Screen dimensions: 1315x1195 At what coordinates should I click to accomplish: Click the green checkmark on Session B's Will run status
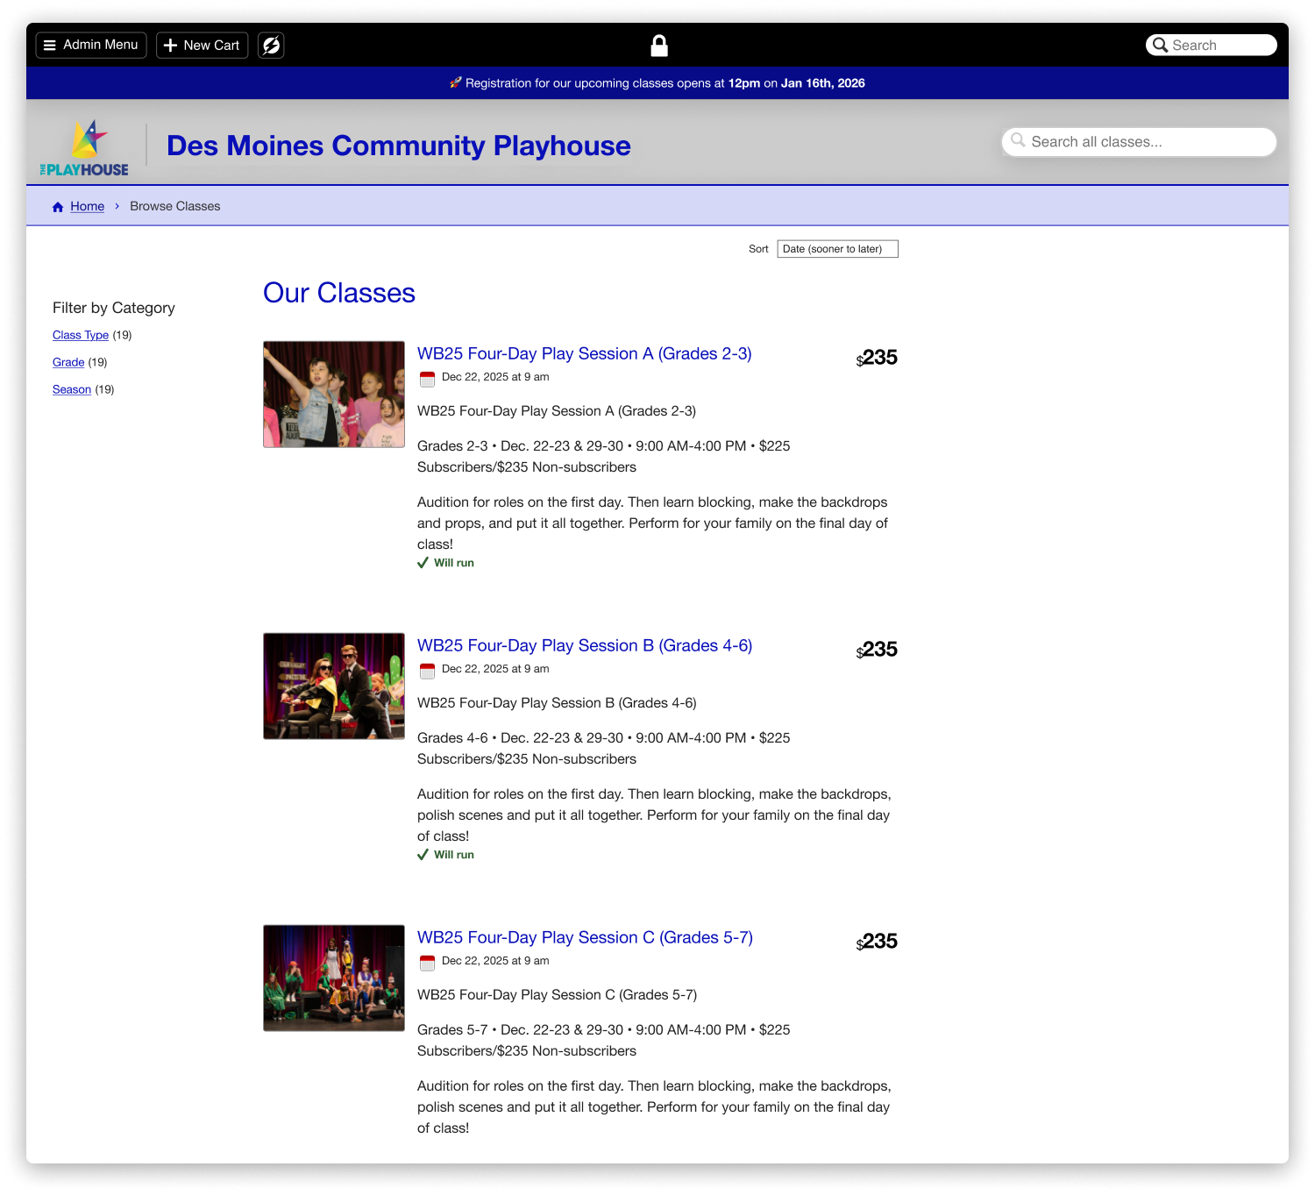pyautogui.click(x=423, y=854)
